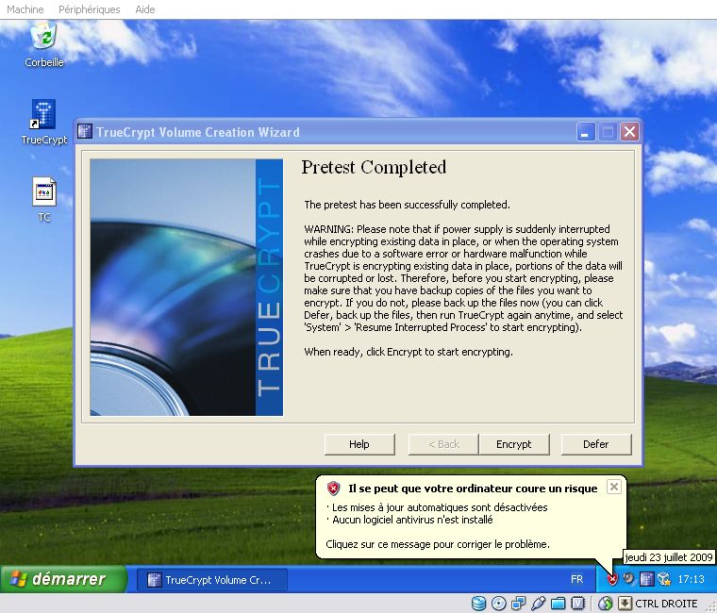Open the Machine menu

[25, 9]
